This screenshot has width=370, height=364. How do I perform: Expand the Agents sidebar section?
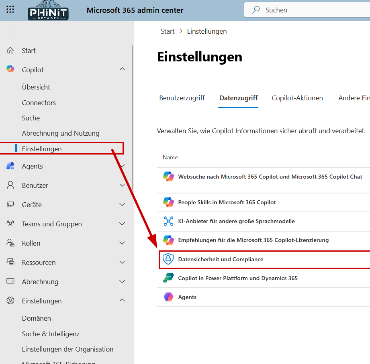pyautogui.click(x=122, y=166)
